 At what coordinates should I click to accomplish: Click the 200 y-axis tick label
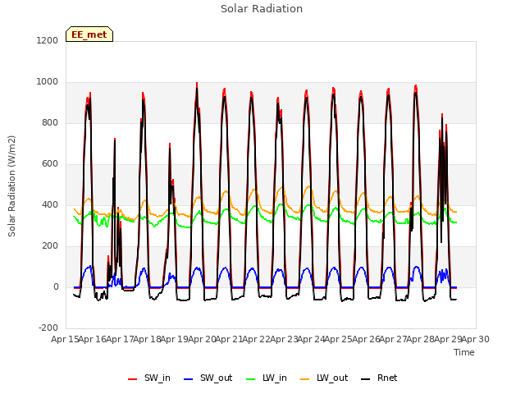click(50, 246)
